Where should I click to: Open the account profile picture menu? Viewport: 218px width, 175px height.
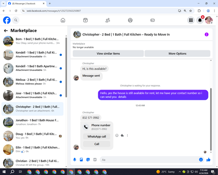coord(209,20)
